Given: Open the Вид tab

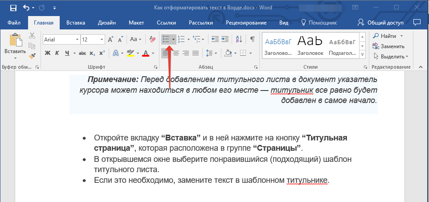Looking at the screenshot, I should [284, 23].
